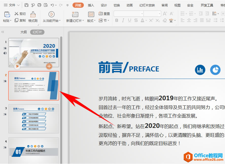Click the Reset (重置) slide icon
225x164 pixels.
tap(101, 14)
